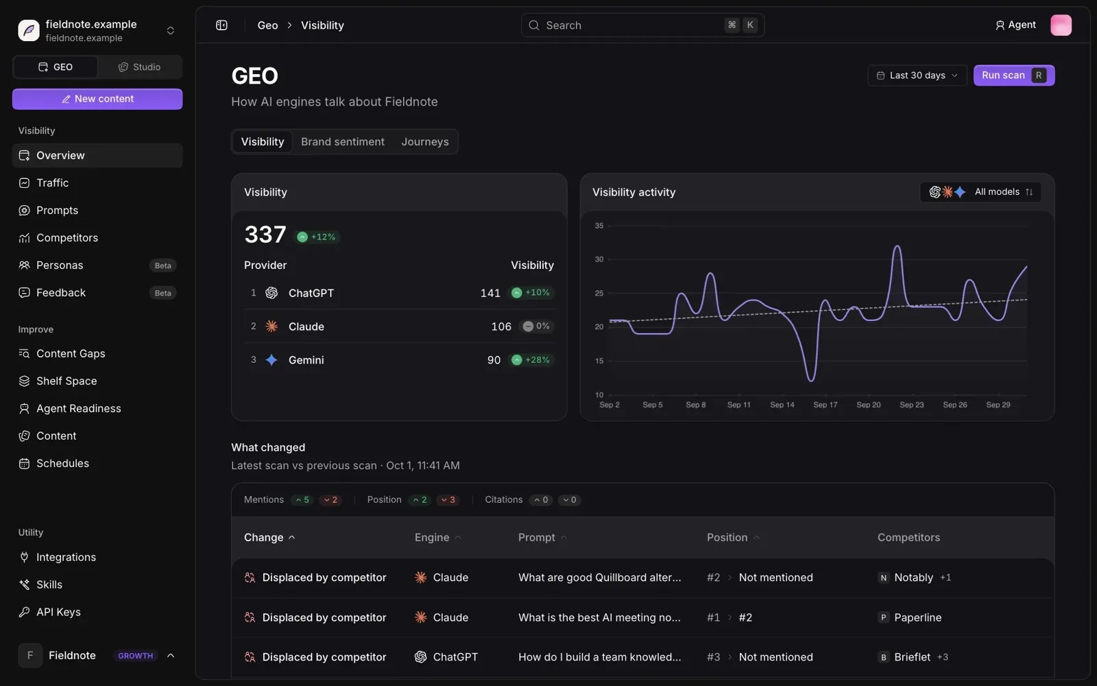Click the Personas people icon
This screenshot has height=686, width=1097.
(x=24, y=265)
